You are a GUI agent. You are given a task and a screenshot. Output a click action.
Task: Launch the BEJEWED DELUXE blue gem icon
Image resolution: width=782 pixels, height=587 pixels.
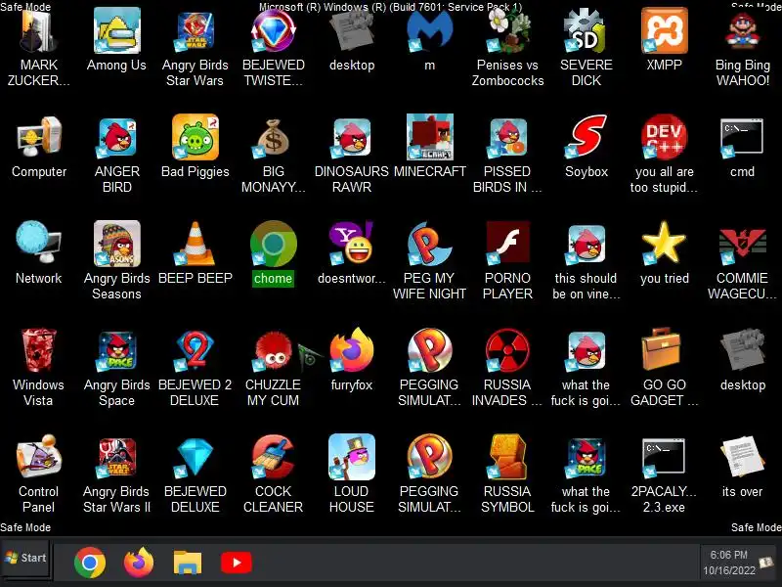(195, 457)
